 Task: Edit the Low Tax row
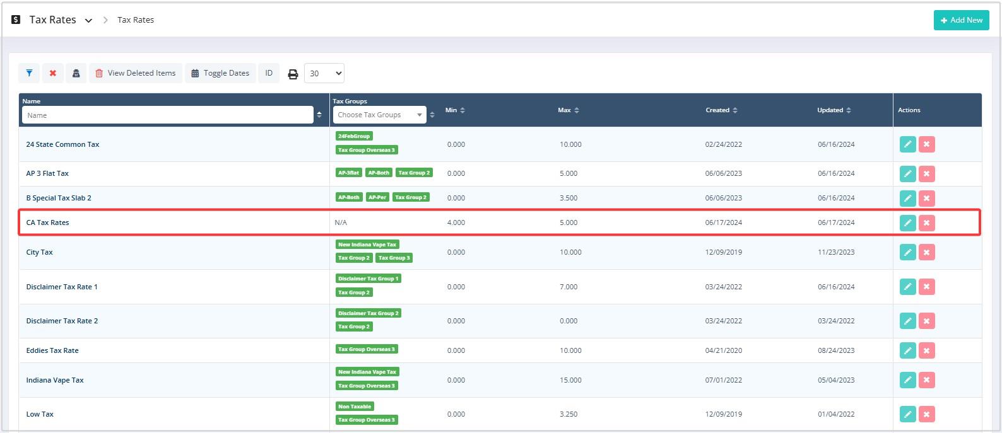pos(908,414)
